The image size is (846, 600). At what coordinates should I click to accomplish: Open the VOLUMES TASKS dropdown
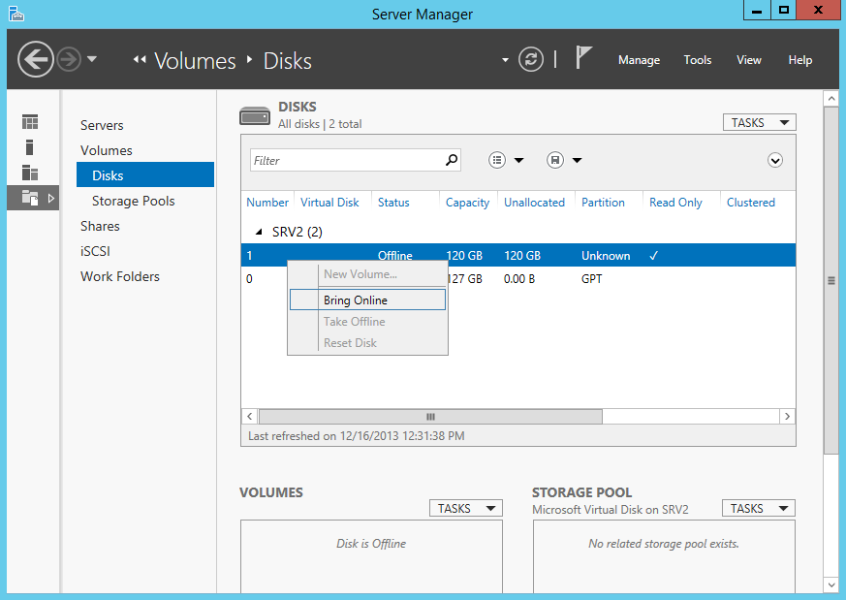[x=466, y=509]
